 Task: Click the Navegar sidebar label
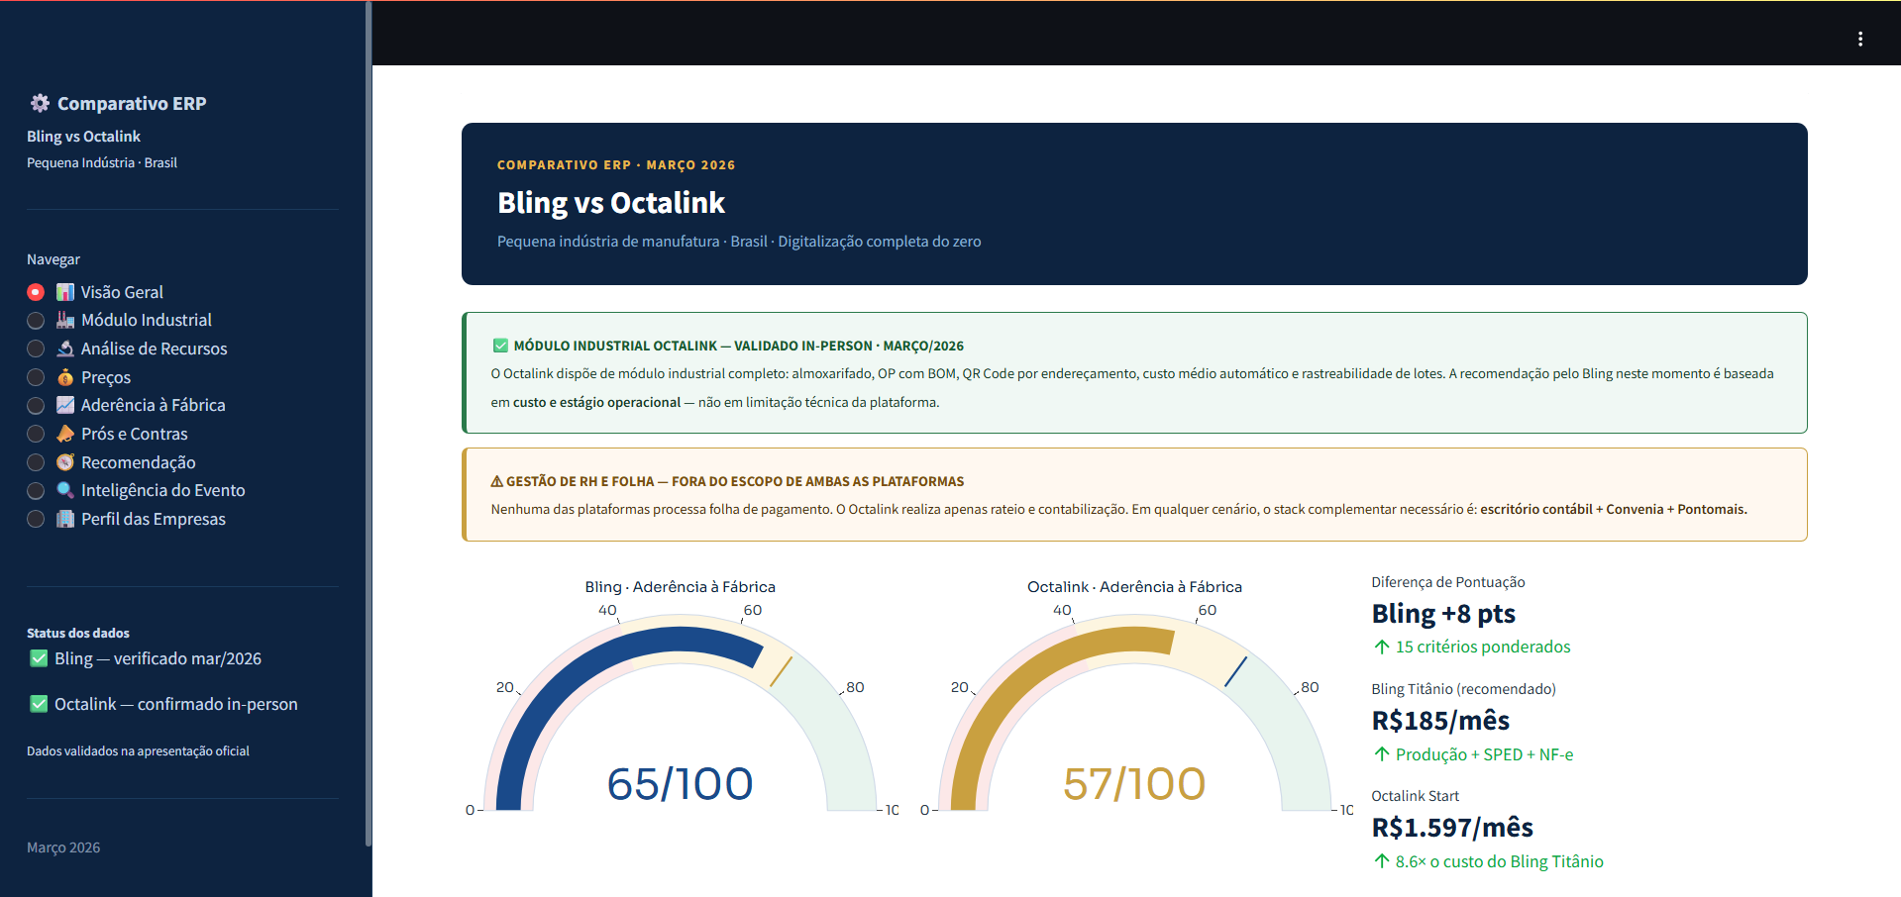click(53, 259)
